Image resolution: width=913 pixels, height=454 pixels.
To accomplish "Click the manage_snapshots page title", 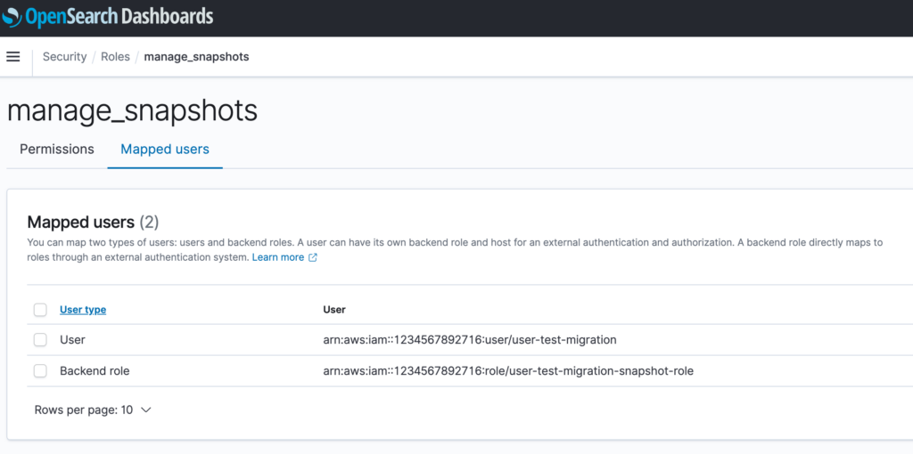I will coord(132,110).
